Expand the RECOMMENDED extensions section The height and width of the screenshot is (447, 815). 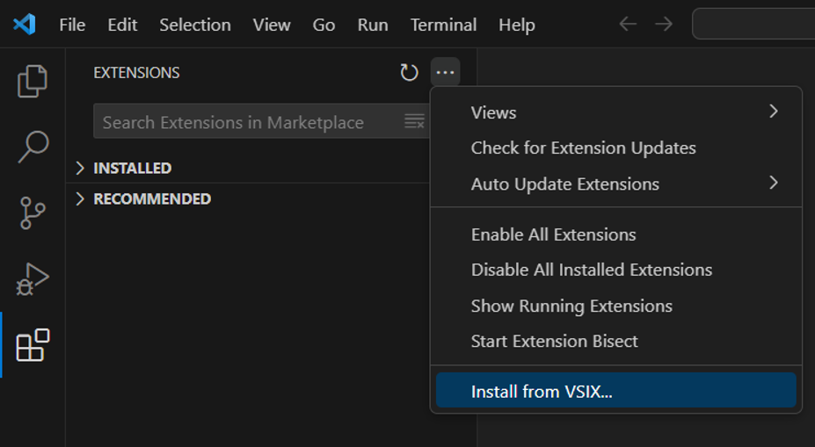tap(151, 198)
